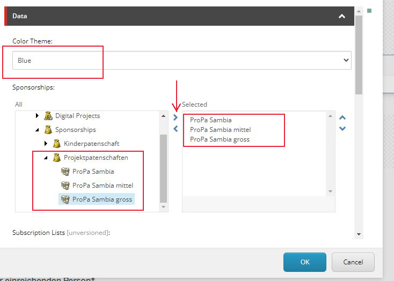The height and width of the screenshot is (281, 394).
Task: Click the Color Theme field label
Action: point(32,41)
